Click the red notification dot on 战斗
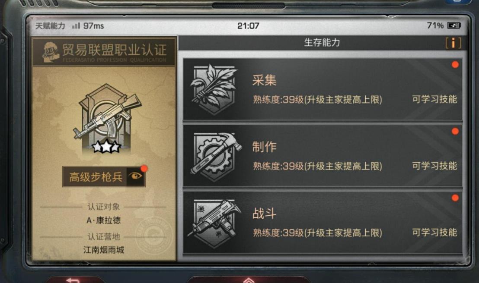Screen dimensions: 479x283 click(x=455, y=198)
